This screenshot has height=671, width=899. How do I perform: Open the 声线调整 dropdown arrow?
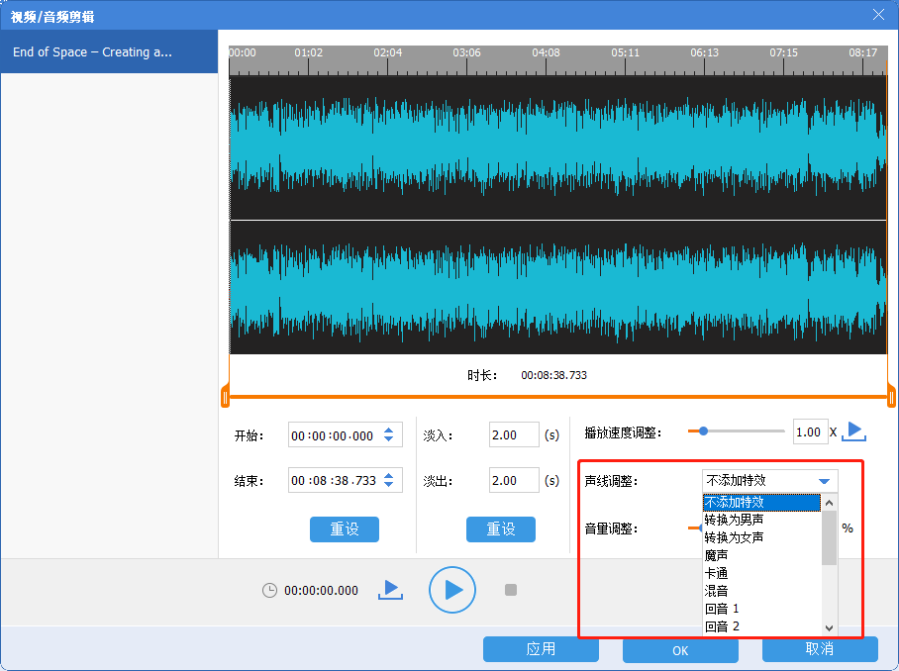[x=824, y=481]
